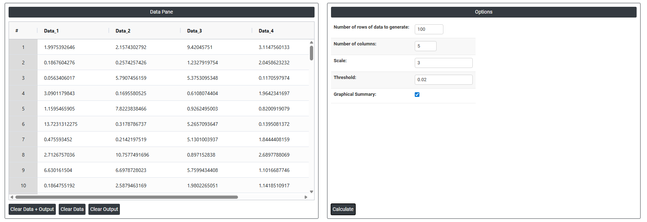Focus the number of rows input

click(429, 29)
